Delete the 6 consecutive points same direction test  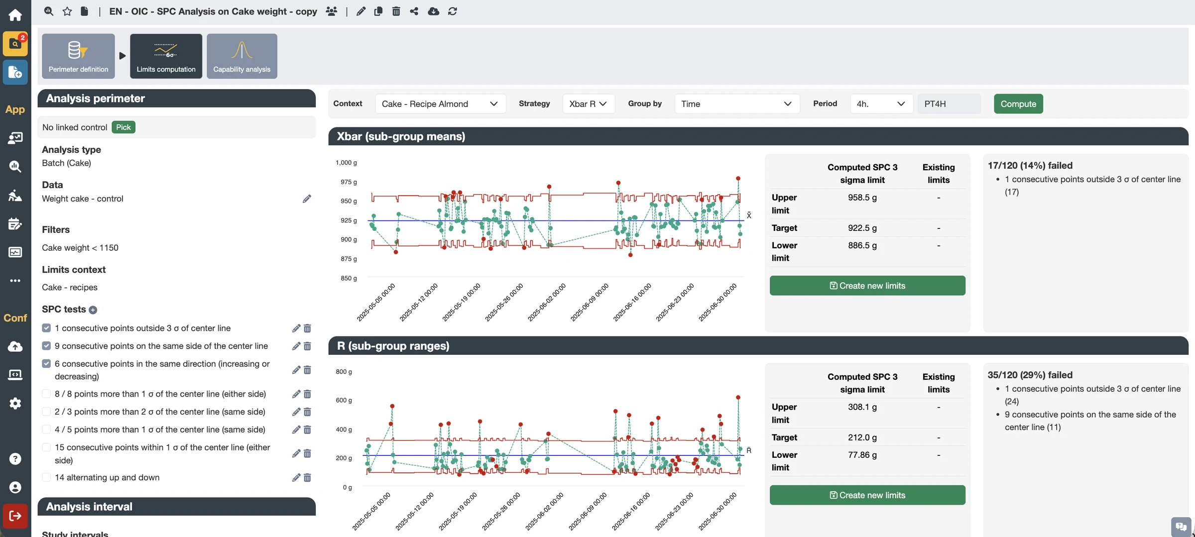tap(308, 370)
